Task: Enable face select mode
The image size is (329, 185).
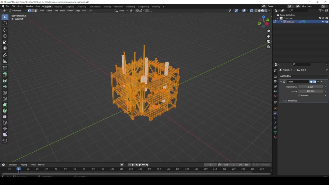Action: pyautogui.click(x=35, y=11)
